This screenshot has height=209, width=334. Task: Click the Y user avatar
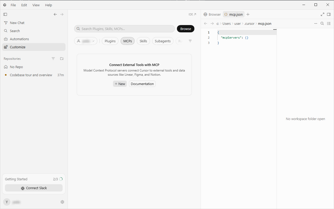[x=7, y=202]
